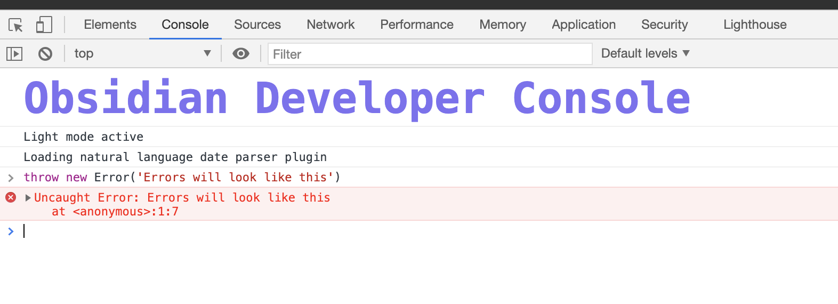Open the Default levels dropdown
Viewport: 838px width, 304px height.
click(x=646, y=53)
